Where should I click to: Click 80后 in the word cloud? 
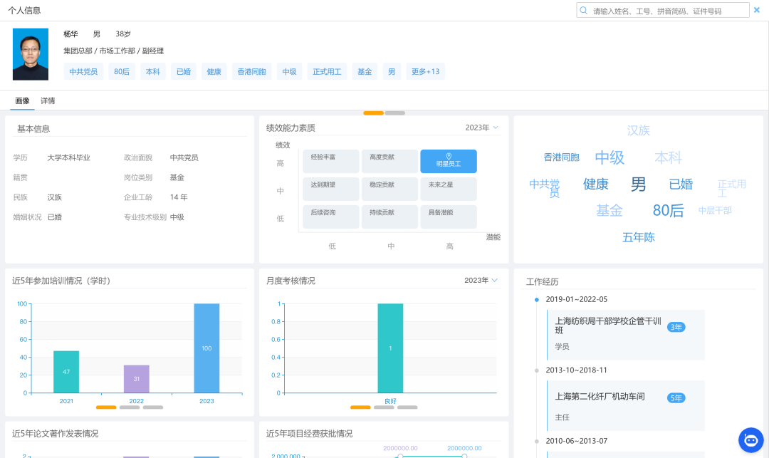coord(668,210)
